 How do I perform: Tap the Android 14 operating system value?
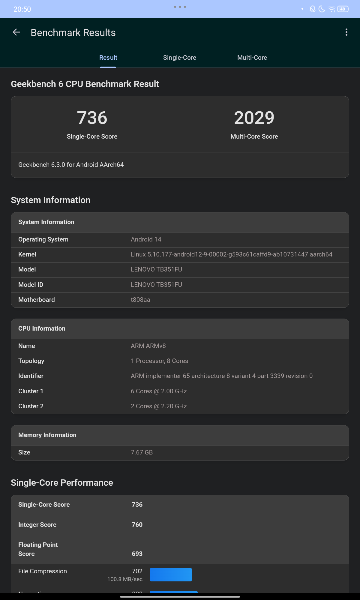(x=146, y=239)
